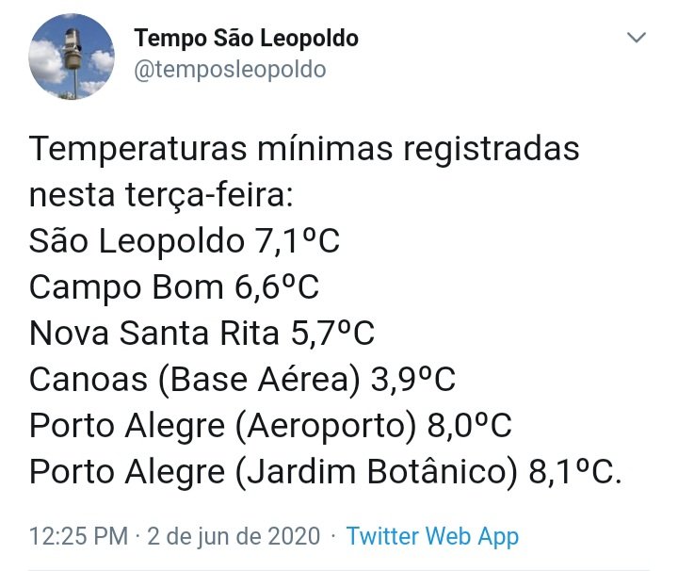
Task: Click the 3,9°C temperature value
Action: coord(413,380)
